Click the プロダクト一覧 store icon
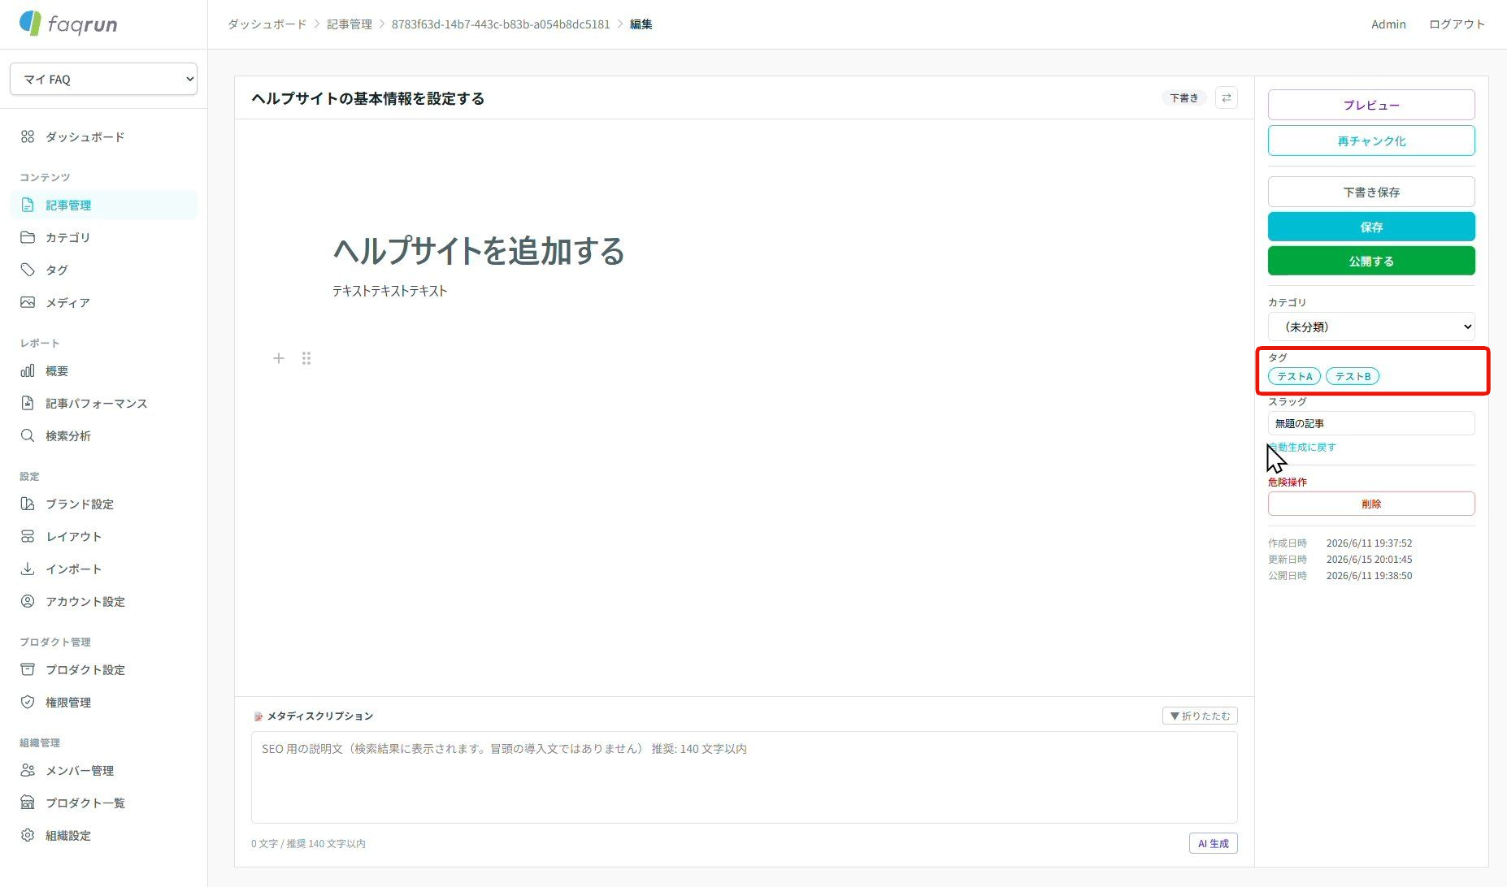Screen dimensions: 1507x887 (28, 803)
